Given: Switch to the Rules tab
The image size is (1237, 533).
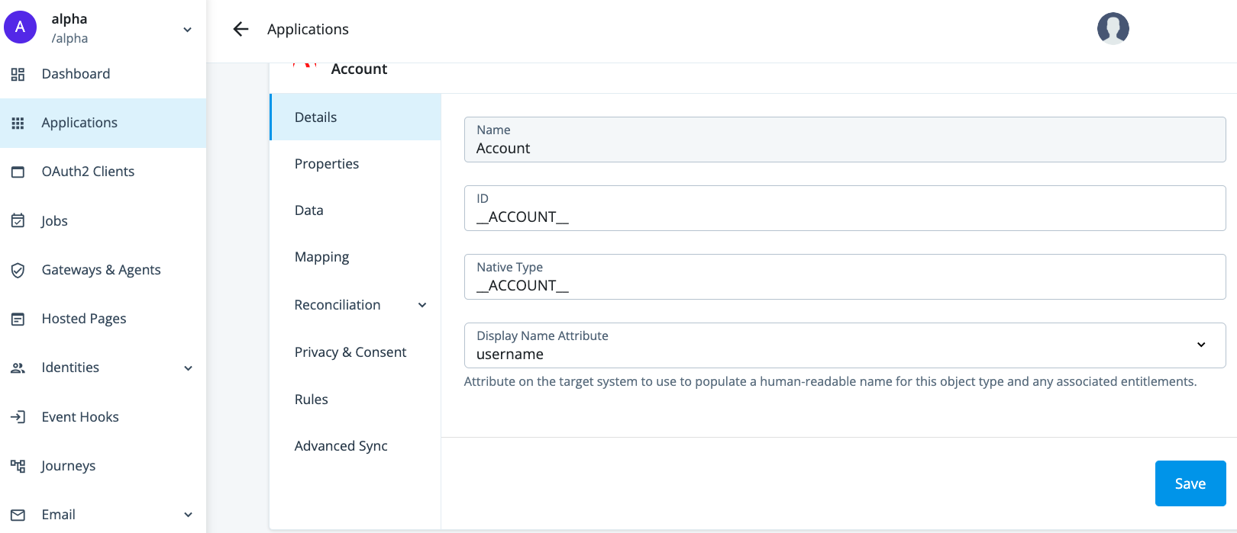Looking at the screenshot, I should pyautogui.click(x=356, y=399).
